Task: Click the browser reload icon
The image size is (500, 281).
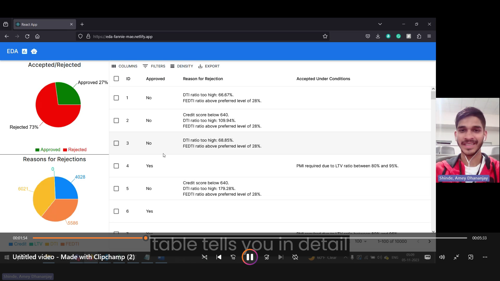Action: (27, 36)
